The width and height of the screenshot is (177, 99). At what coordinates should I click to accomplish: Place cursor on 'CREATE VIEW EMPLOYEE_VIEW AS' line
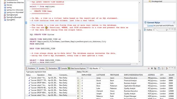(x=45, y=39)
